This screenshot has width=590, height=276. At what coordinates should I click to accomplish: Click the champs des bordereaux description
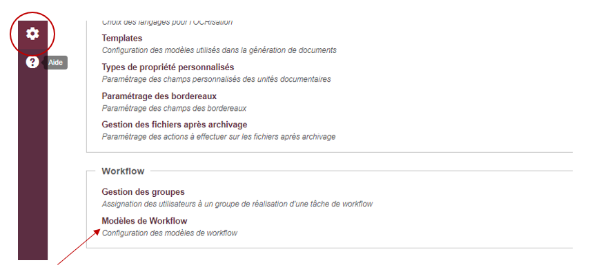coord(174,108)
